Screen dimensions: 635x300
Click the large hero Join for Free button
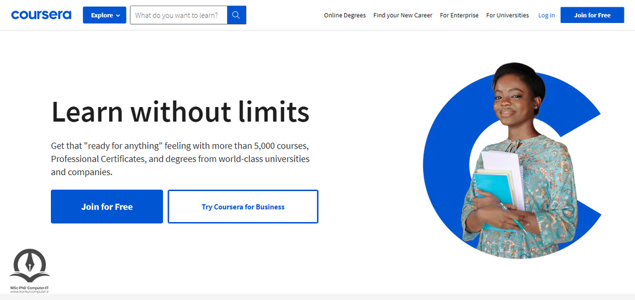pyautogui.click(x=107, y=207)
